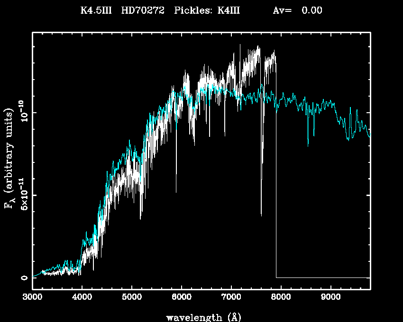Click the HD70272 star name in title

coord(143,10)
